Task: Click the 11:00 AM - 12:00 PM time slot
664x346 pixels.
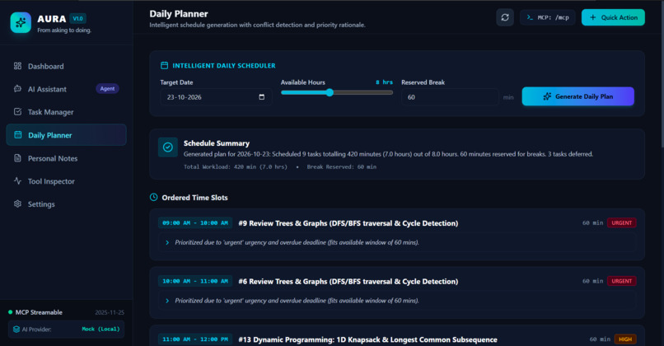Action: pos(195,339)
